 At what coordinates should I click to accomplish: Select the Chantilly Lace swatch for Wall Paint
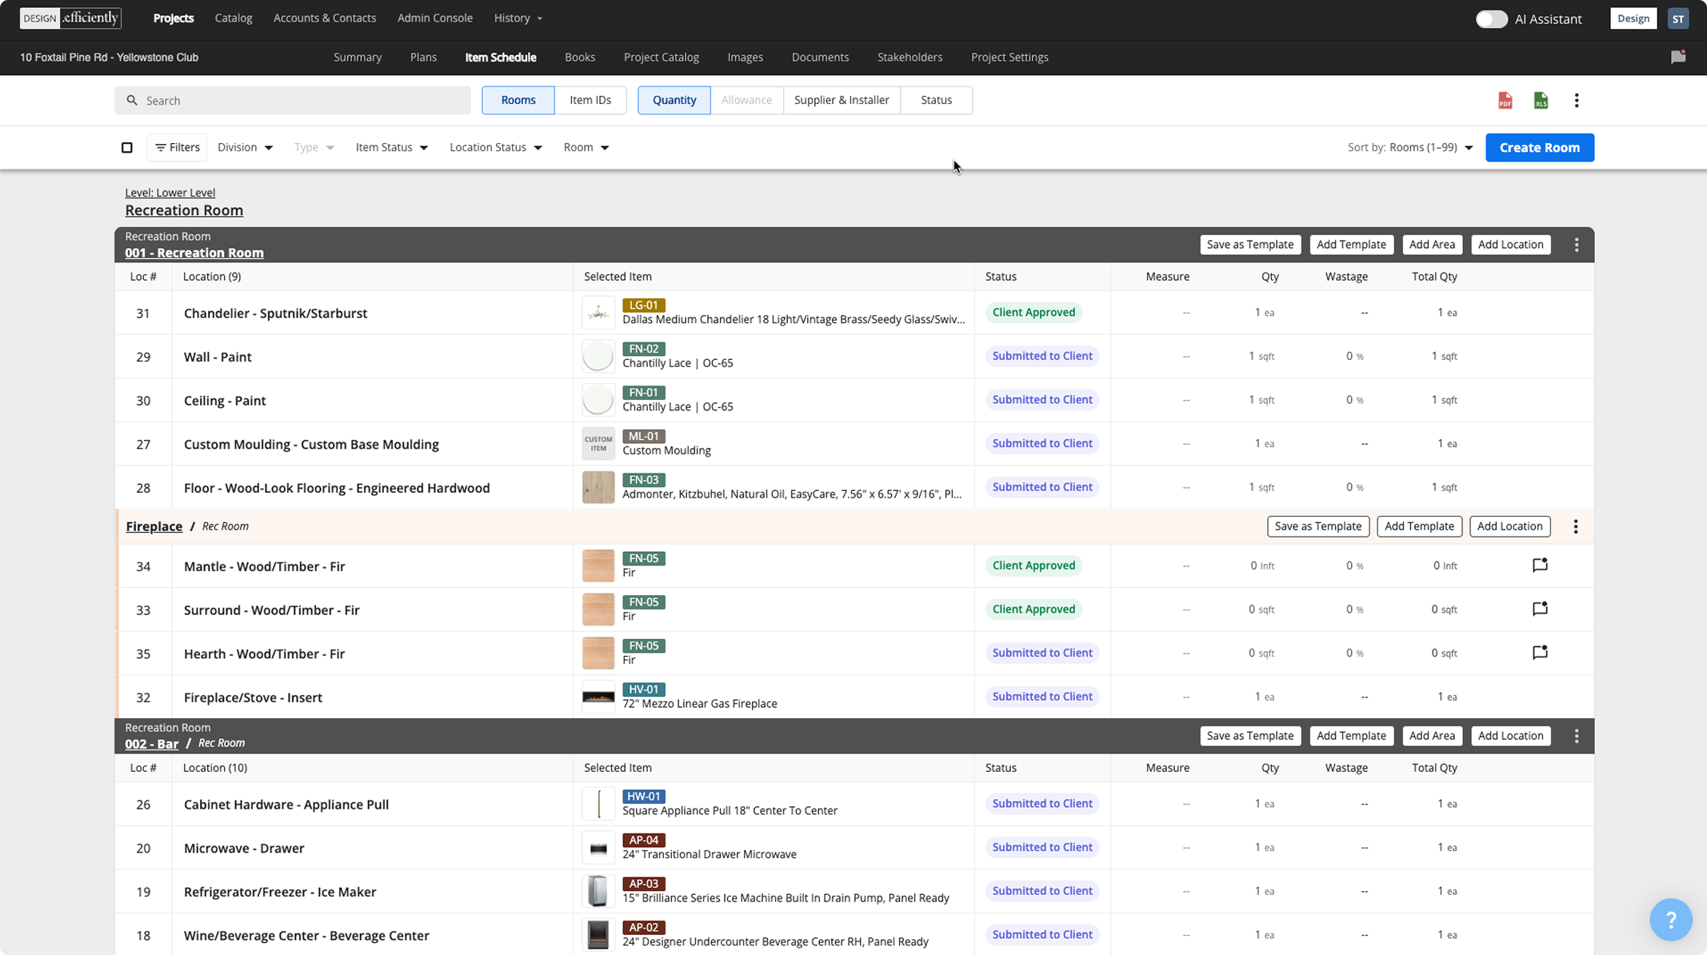(598, 356)
